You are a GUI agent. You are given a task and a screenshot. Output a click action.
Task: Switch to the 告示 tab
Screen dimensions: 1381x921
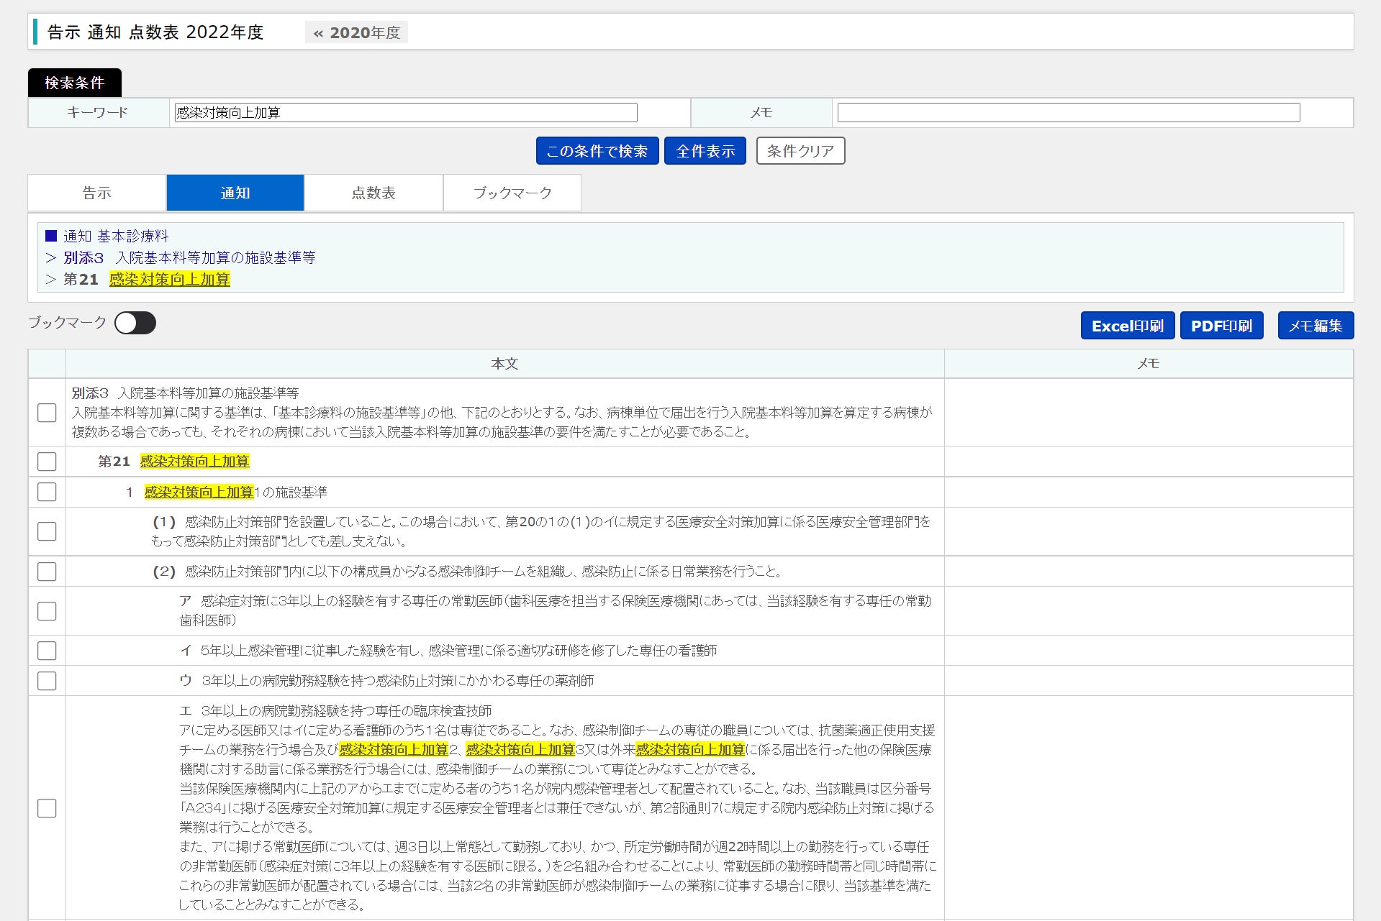pos(97,193)
